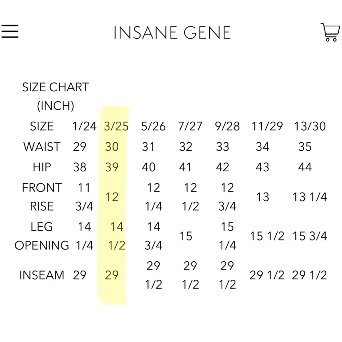Select size 1/24 in the chart
The width and height of the screenshot is (342, 342).
[x=85, y=126]
